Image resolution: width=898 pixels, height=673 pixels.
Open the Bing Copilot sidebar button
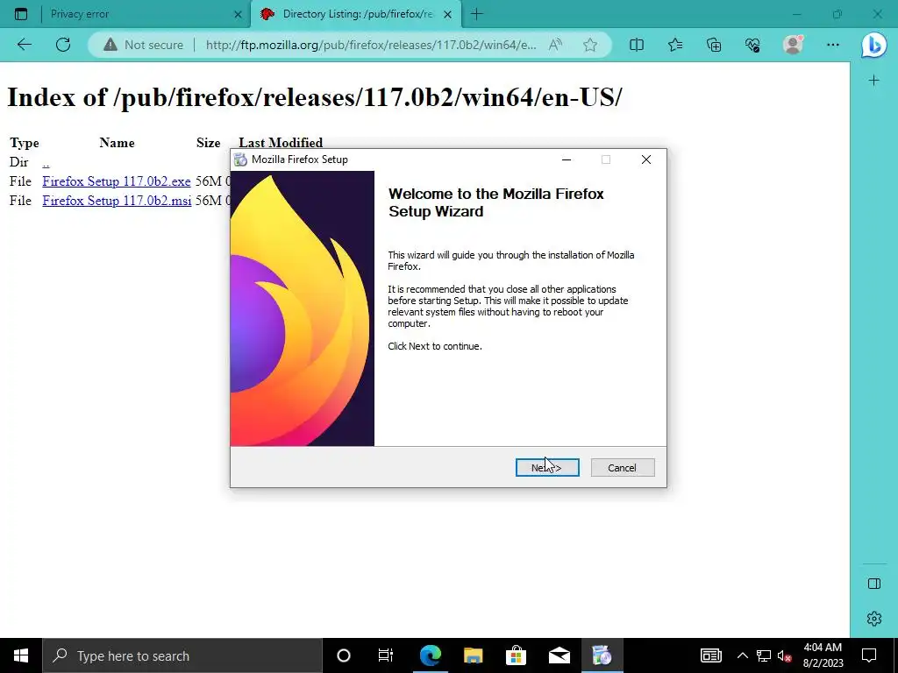click(x=874, y=45)
